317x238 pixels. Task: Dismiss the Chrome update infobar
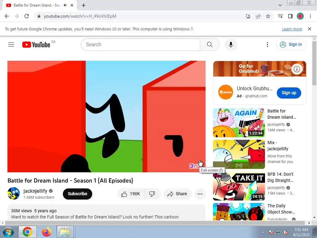(309, 29)
